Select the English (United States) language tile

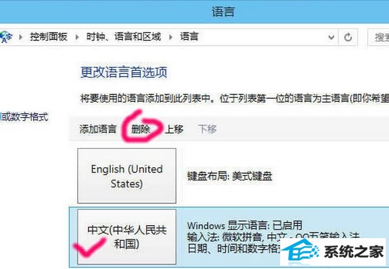[x=127, y=176]
